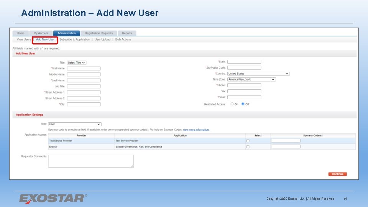Expand the Time Zone America/New_York dropdown
The height and width of the screenshot is (207, 368).
point(251,79)
